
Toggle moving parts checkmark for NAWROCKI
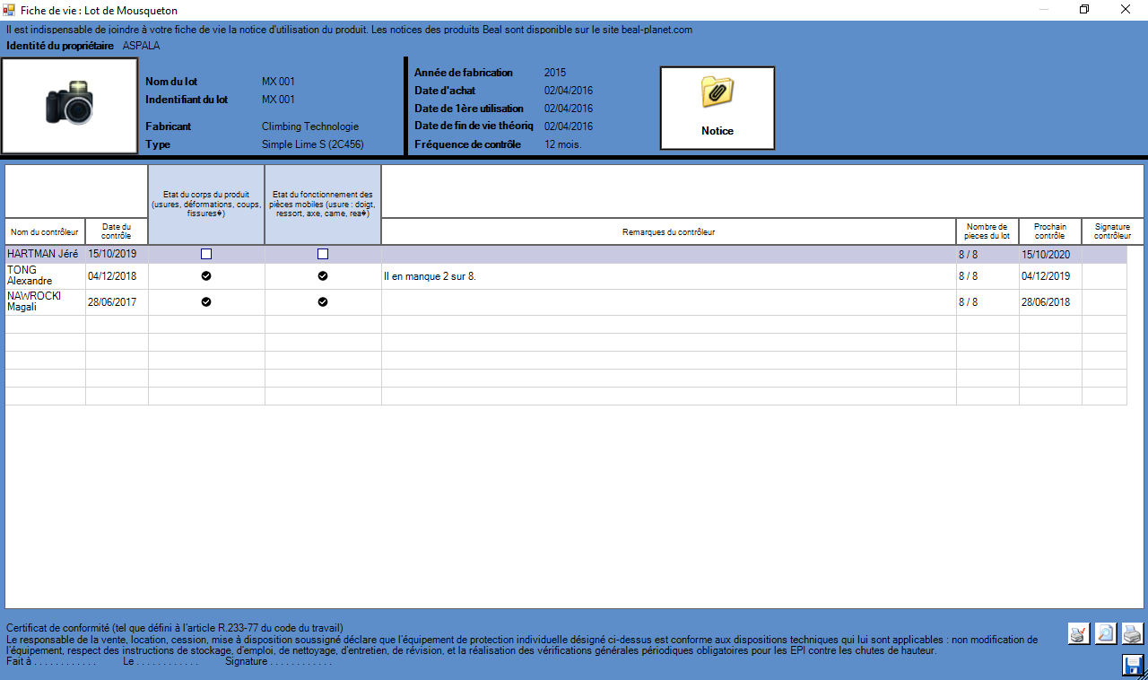pyautogui.click(x=323, y=302)
